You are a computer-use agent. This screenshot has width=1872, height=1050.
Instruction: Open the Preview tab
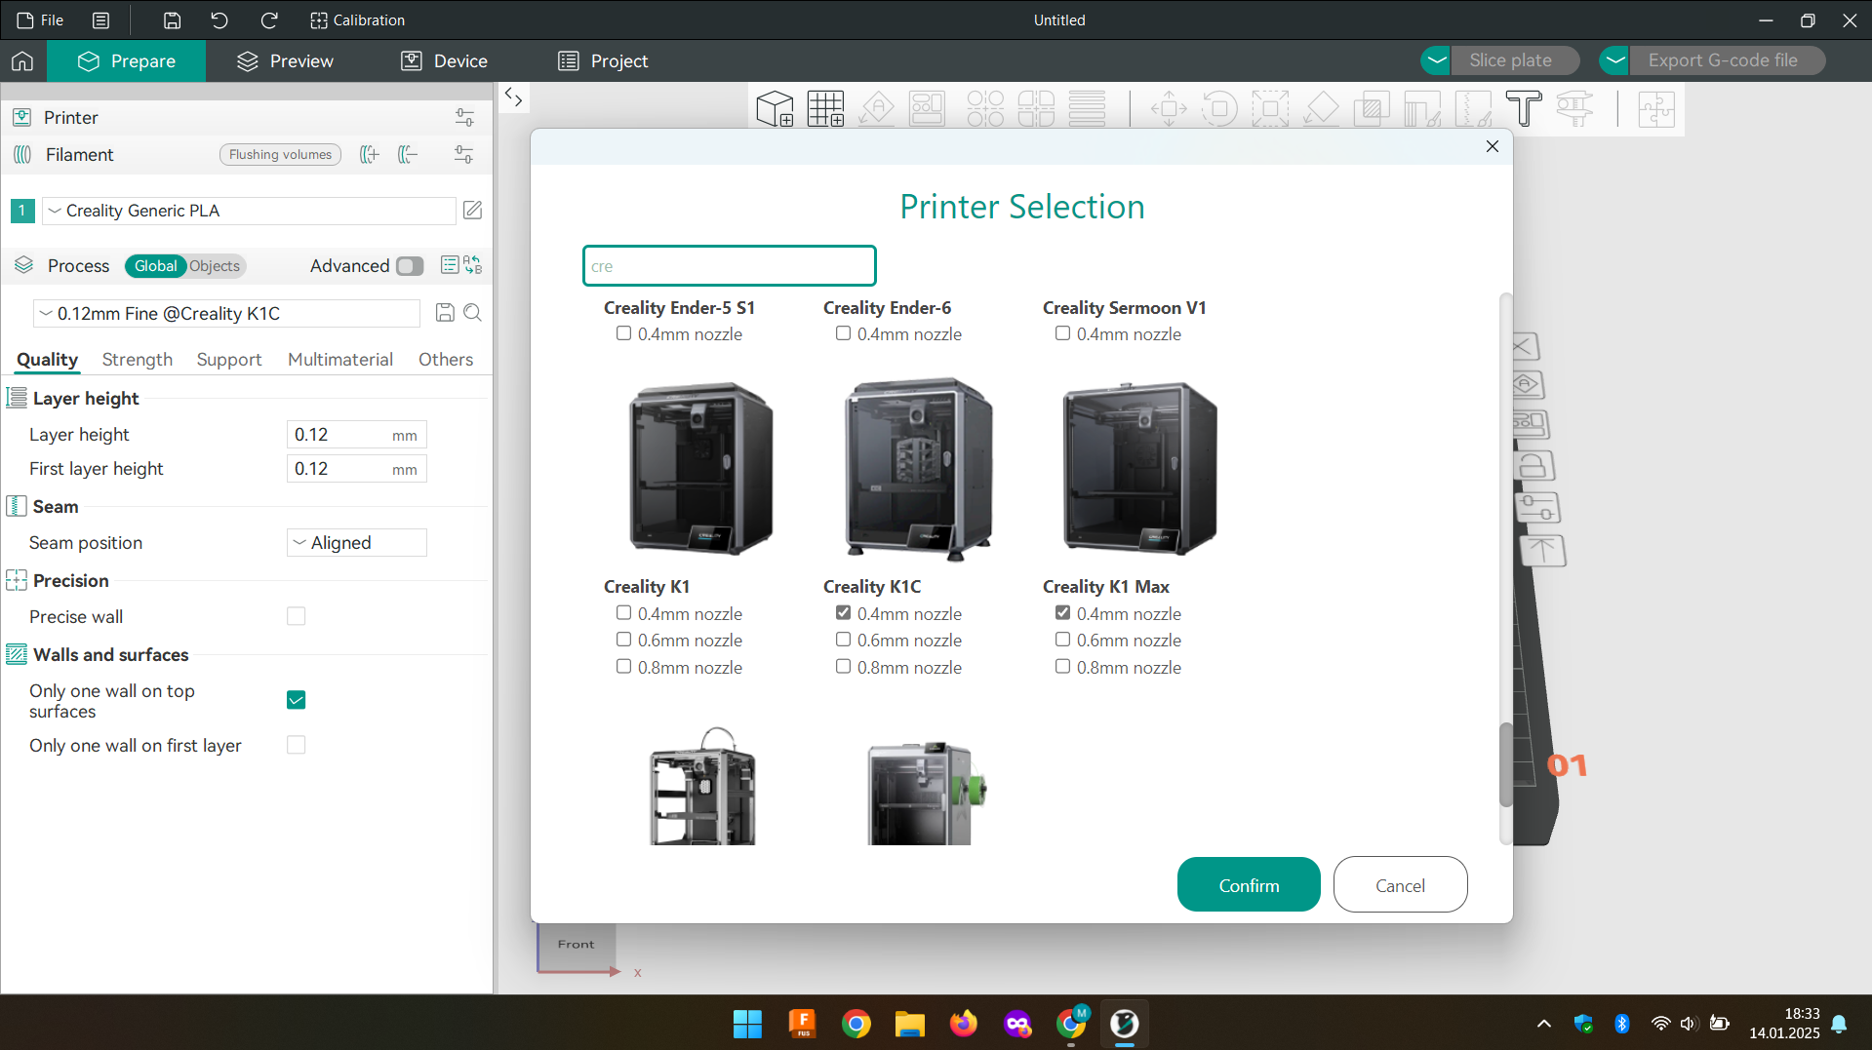(x=285, y=61)
